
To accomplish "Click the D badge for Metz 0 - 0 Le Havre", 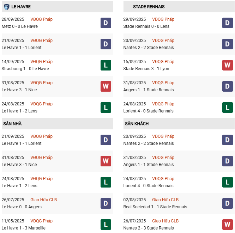I will coord(106,23).
